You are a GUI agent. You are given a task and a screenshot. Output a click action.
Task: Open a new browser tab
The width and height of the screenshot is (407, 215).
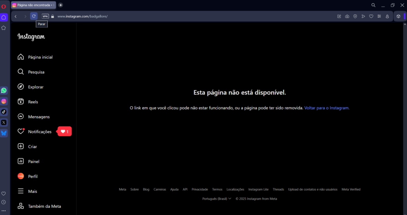pyautogui.click(x=60, y=5)
